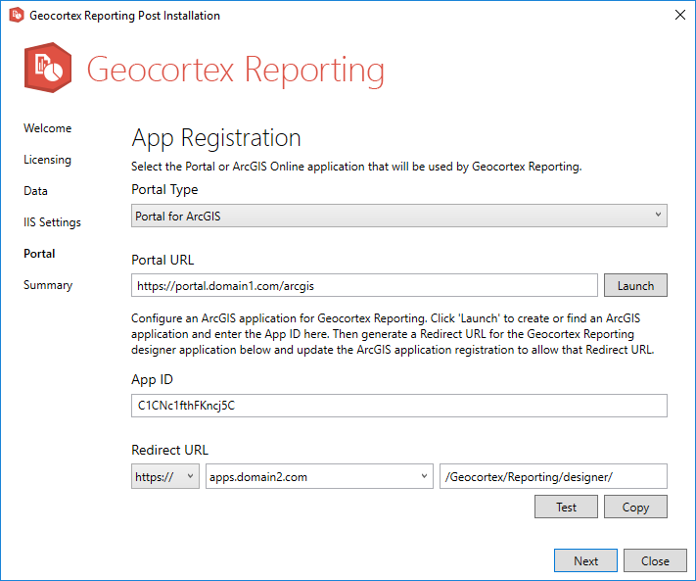Image resolution: width=696 pixels, height=581 pixels.
Task: Copy the Redirect URL
Action: (635, 507)
